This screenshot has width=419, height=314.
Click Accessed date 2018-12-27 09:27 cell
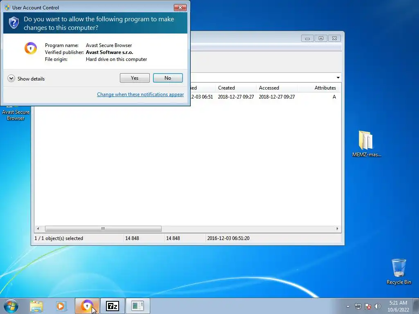(x=277, y=97)
